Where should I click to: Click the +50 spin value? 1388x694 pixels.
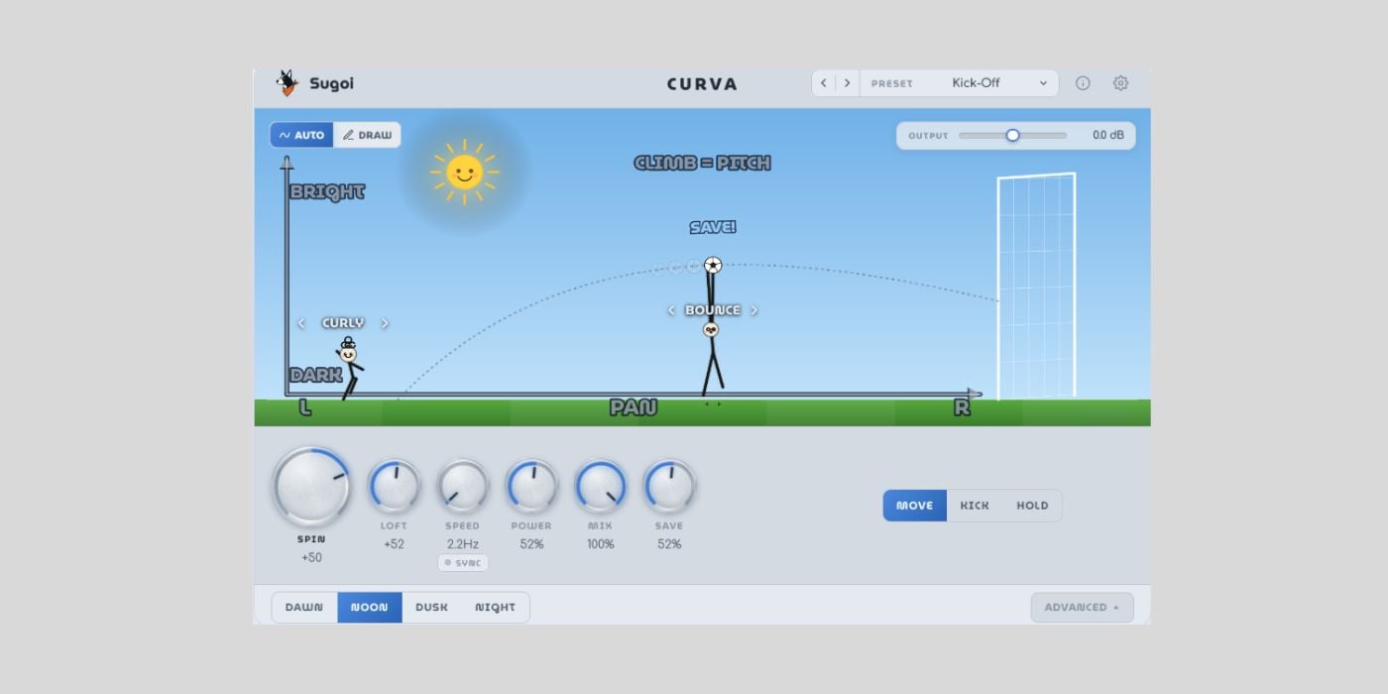312,557
